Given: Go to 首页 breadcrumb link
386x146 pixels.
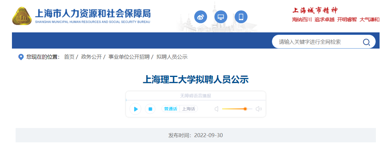Looking at the screenshot, I should 69,57.
